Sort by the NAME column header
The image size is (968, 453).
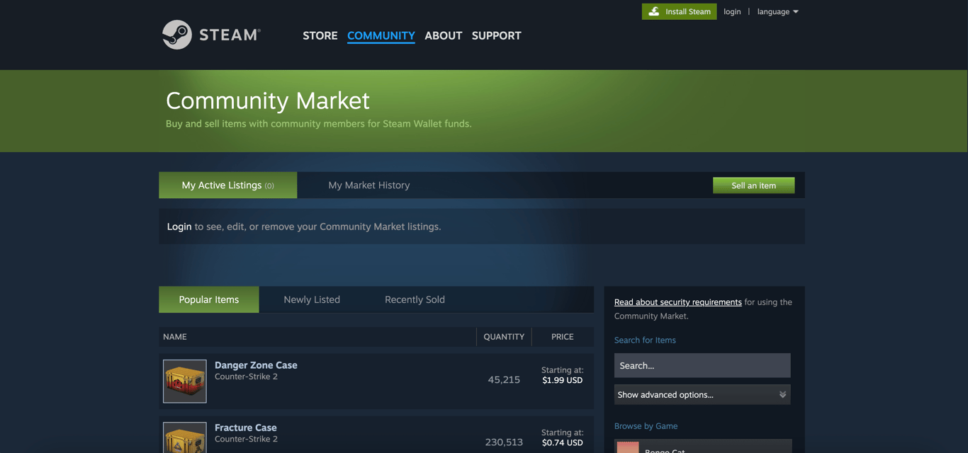pyautogui.click(x=175, y=337)
